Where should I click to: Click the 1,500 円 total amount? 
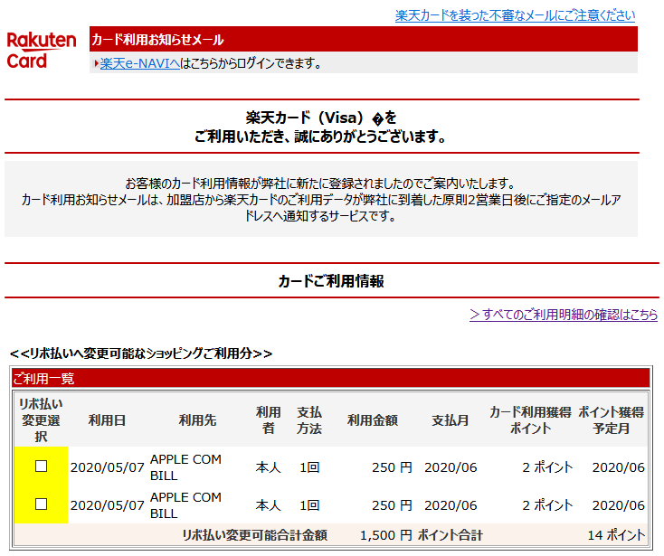point(385,536)
